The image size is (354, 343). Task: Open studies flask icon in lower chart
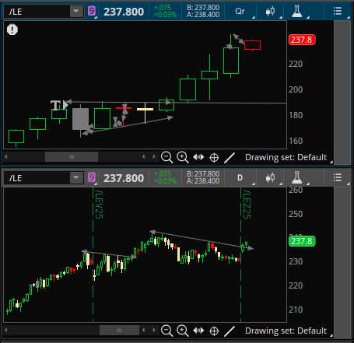point(296,177)
